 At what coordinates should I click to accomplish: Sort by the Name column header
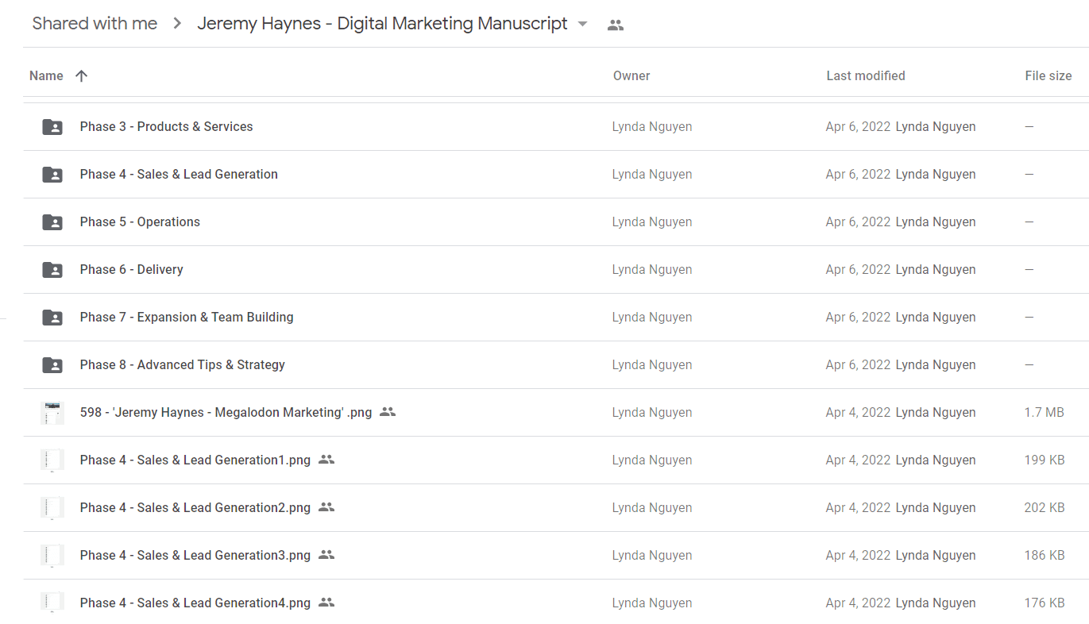tap(46, 76)
